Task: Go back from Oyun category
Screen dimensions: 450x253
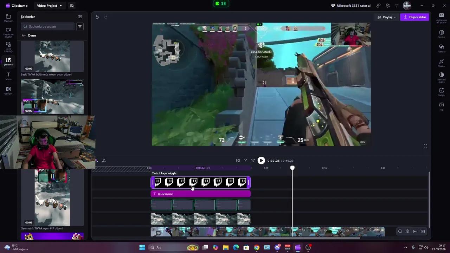Action: 24,35
